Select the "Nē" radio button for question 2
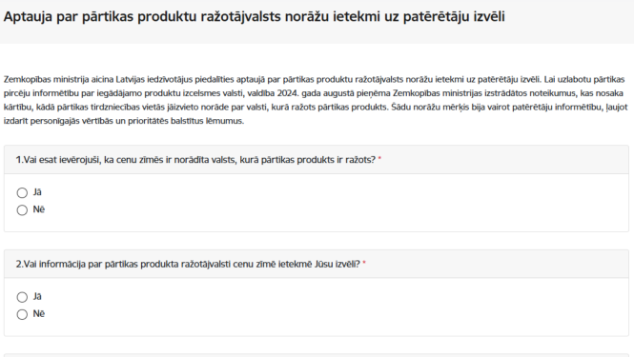 click(22, 314)
